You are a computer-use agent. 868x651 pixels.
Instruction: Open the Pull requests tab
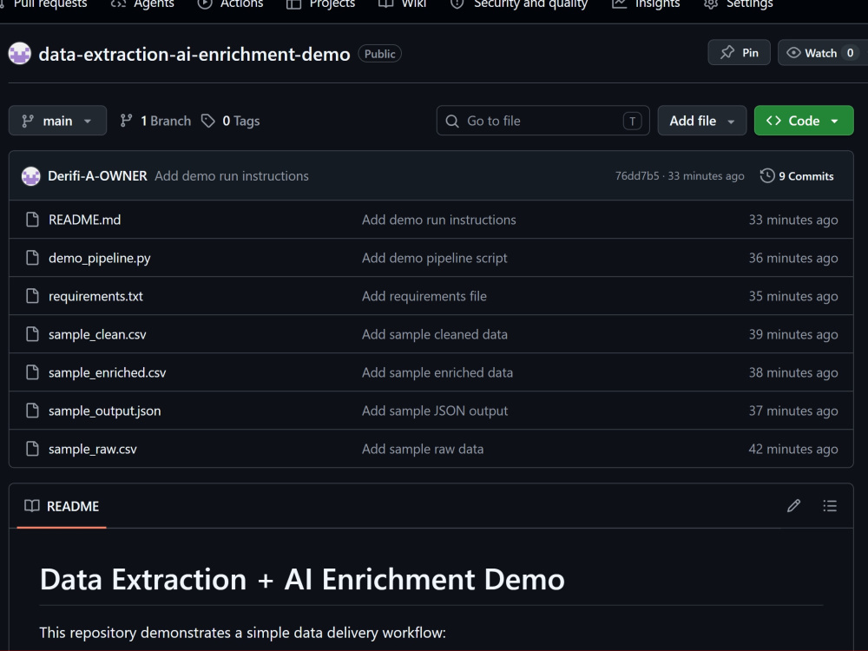click(44, 4)
